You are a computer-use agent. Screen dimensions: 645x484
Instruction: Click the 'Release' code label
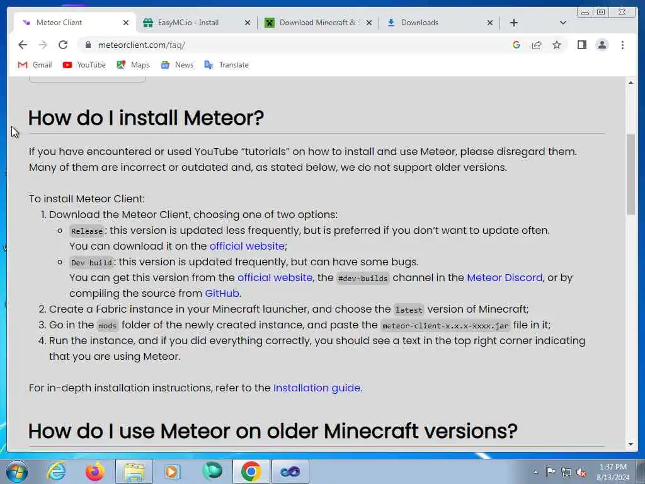[87, 231]
